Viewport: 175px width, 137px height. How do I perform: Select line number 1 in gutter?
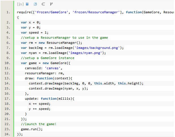coord(8,12)
